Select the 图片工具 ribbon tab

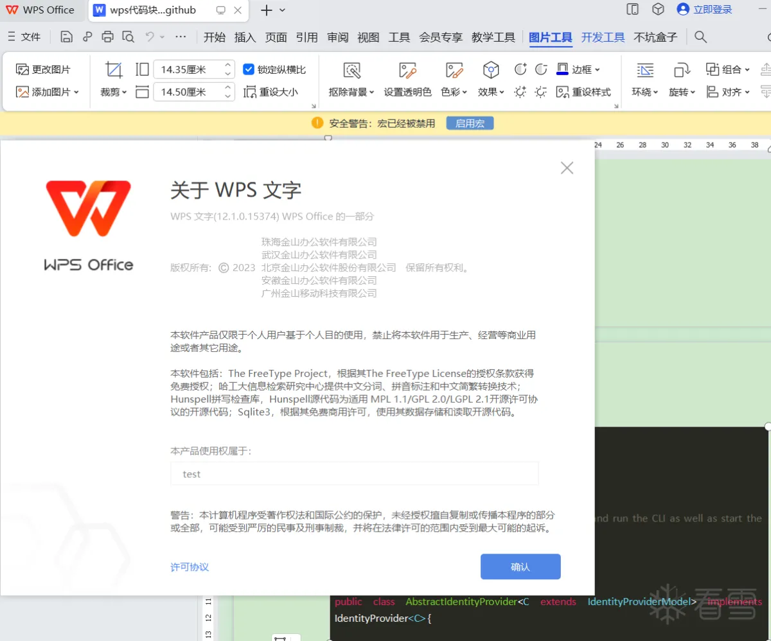pyautogui.click(x=551, y=37)
